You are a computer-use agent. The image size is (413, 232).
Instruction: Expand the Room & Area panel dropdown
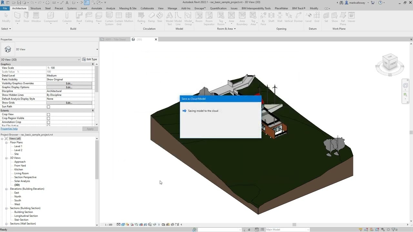tap(226, 29)
